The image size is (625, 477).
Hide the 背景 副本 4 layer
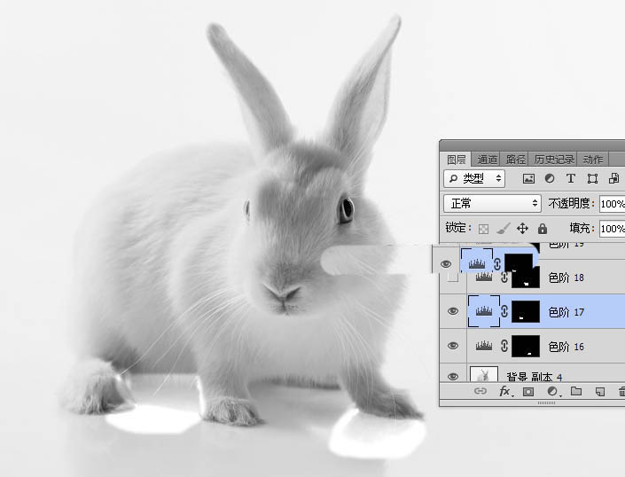point(453,376)
